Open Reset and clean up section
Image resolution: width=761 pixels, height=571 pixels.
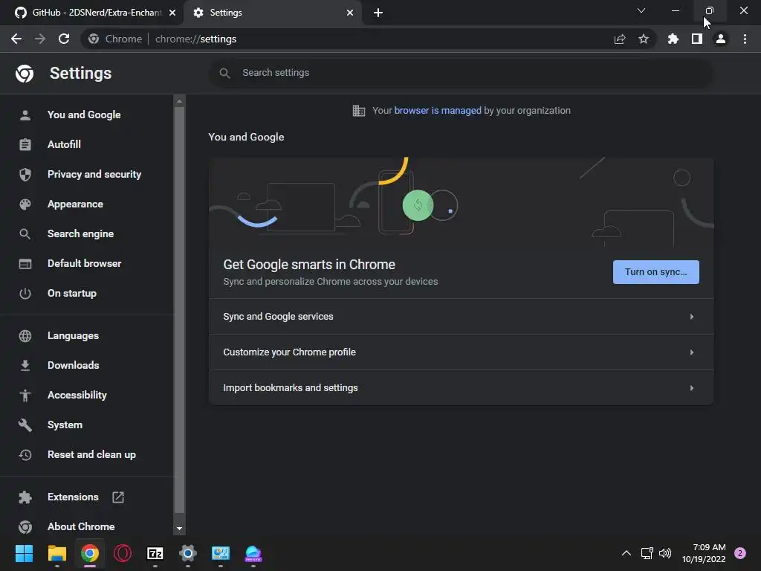[x=91, y=454]
